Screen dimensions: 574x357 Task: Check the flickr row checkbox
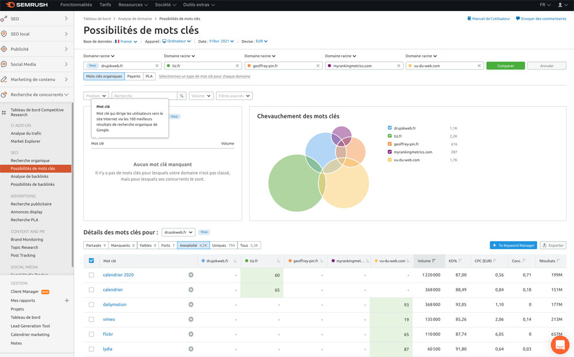(x=91, y=334)
